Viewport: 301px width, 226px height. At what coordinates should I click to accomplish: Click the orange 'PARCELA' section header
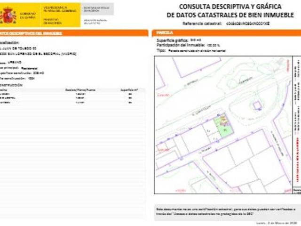226,33
